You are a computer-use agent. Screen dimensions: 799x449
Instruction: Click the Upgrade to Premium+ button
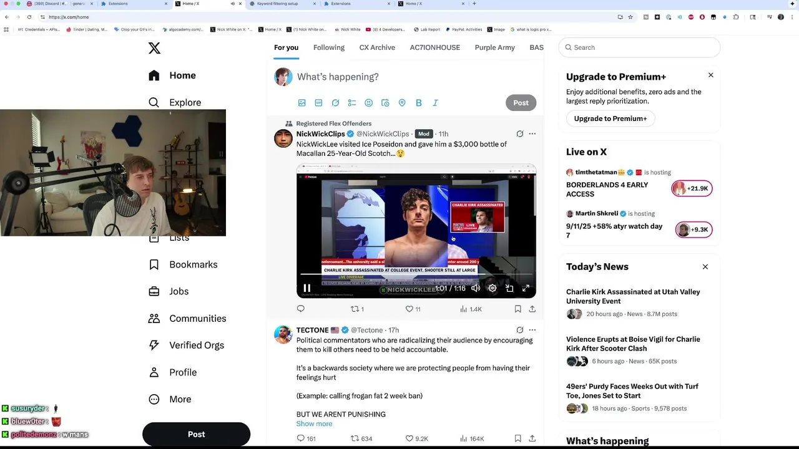[610, 118]
